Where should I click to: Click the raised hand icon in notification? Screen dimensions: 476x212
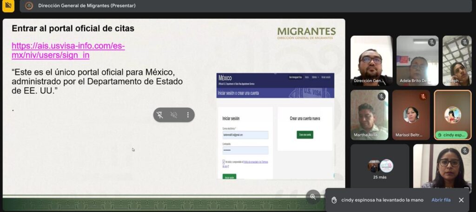point(334,200)
